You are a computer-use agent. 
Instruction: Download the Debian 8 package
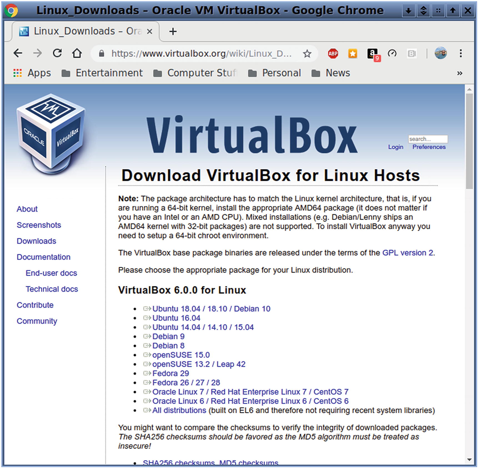(168, 346)
